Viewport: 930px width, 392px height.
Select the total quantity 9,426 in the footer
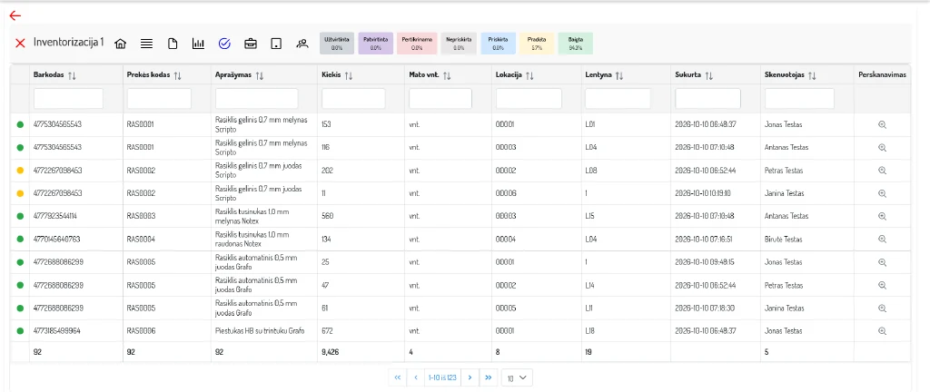tap(331, 352)
